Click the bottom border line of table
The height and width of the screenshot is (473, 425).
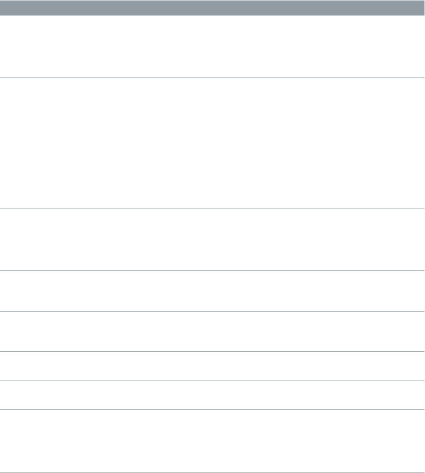tap(212, 472)
